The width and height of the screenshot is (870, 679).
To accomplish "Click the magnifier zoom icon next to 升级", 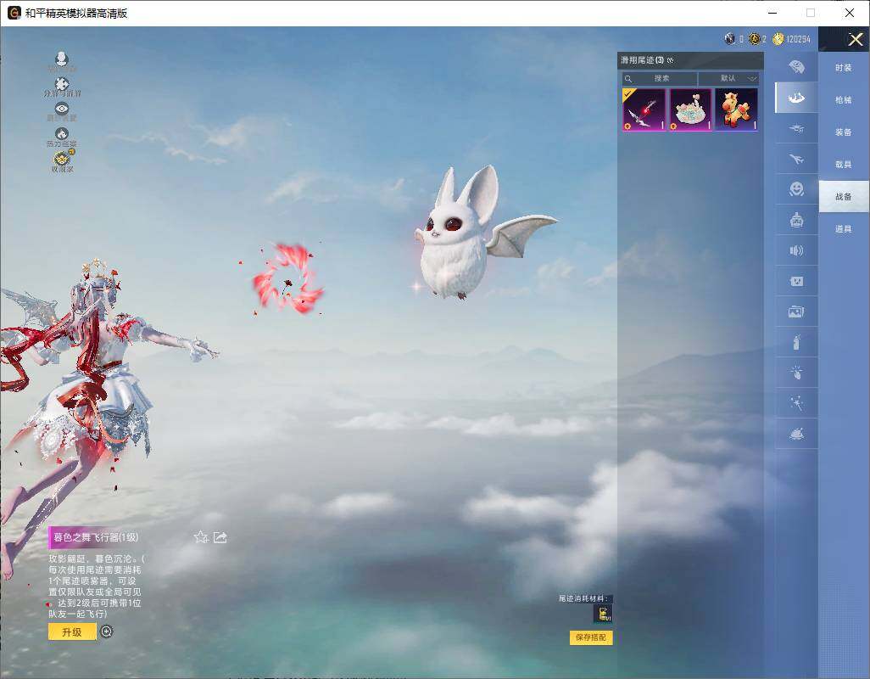I will (107, 631).
